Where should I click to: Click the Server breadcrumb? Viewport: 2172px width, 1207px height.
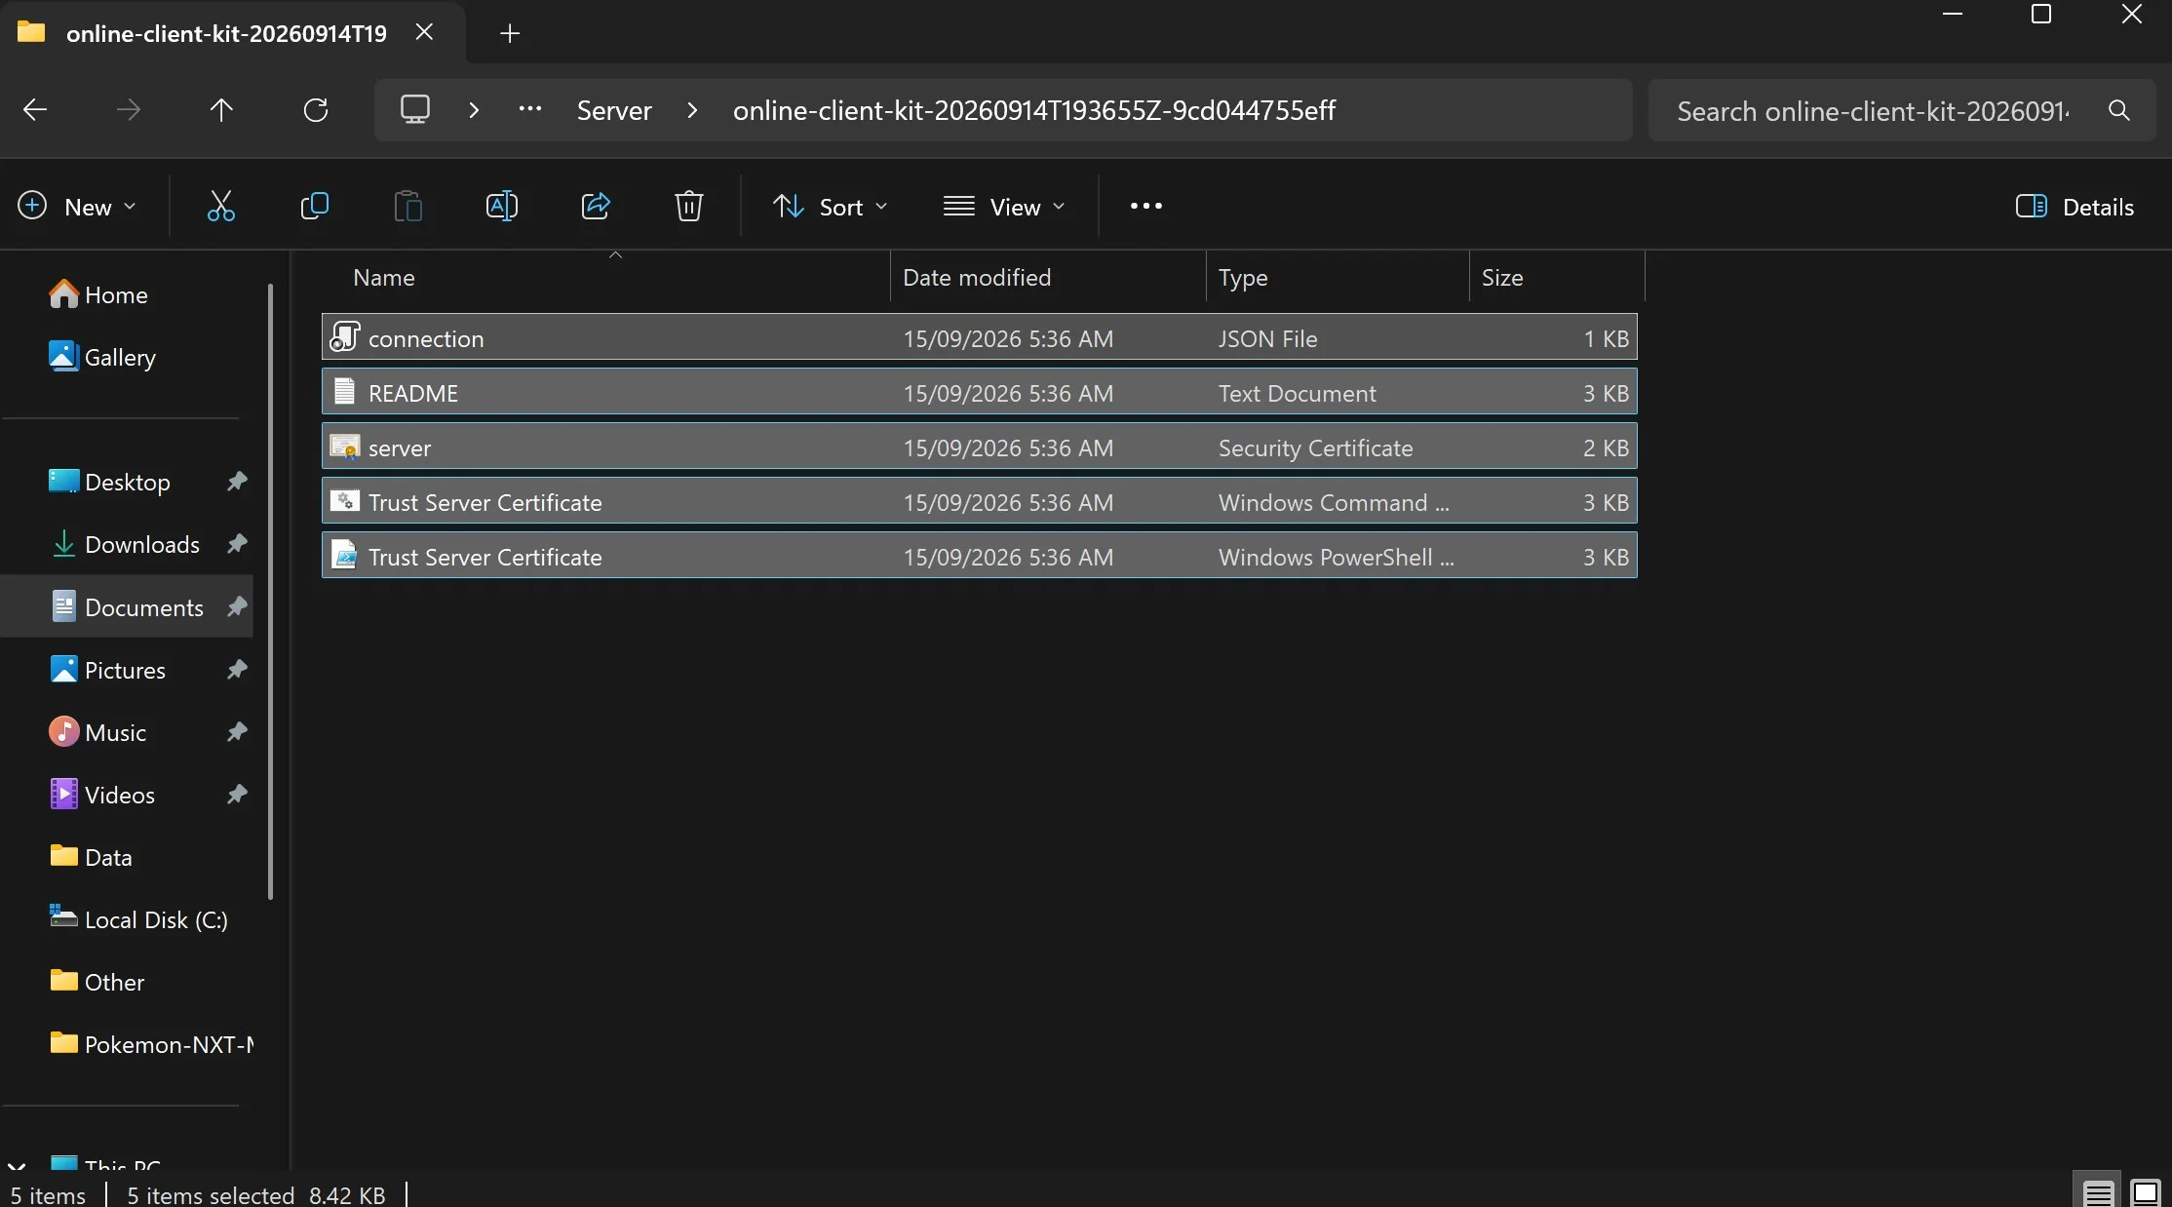click(614, 110)
